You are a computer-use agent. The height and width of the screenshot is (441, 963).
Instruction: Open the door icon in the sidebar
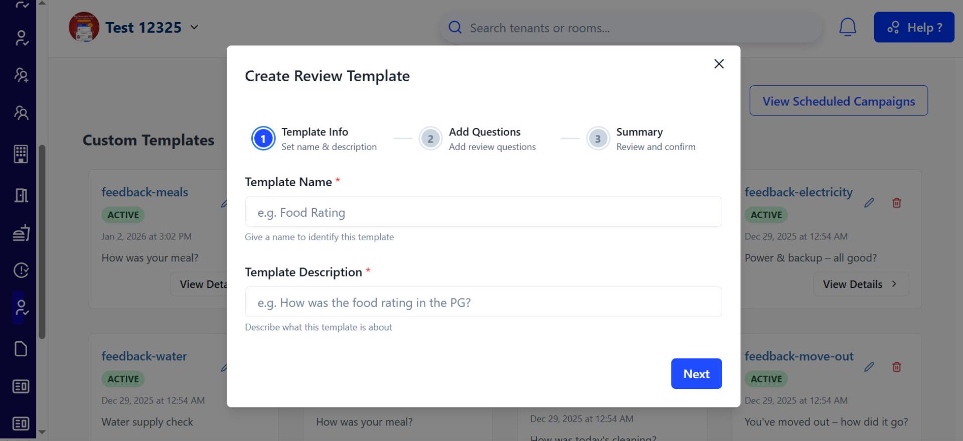point(21,195)
